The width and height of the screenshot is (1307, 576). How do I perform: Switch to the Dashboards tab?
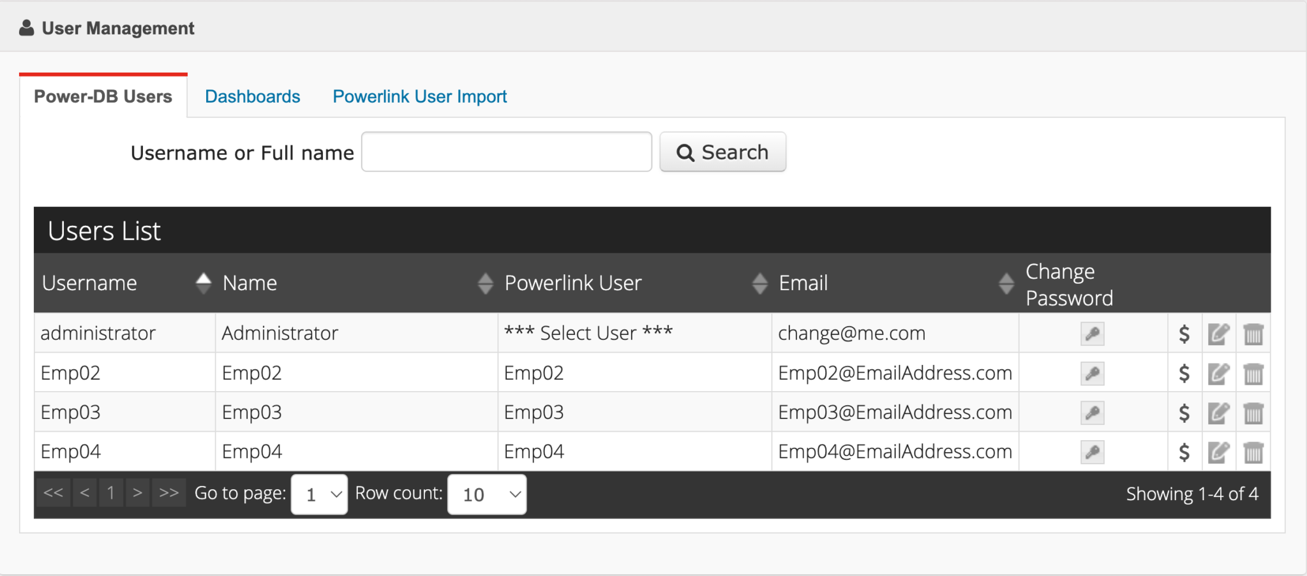(x=252, y=96)
